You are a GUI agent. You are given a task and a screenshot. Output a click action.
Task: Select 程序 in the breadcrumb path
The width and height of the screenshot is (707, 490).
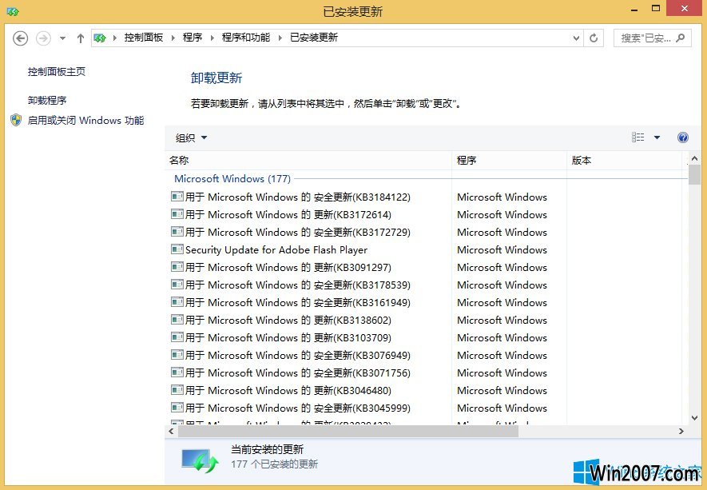(x=193, y=38)
